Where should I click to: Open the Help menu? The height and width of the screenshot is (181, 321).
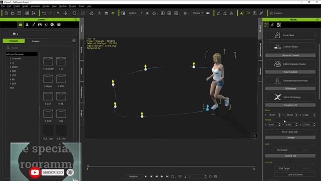point(89,6)
